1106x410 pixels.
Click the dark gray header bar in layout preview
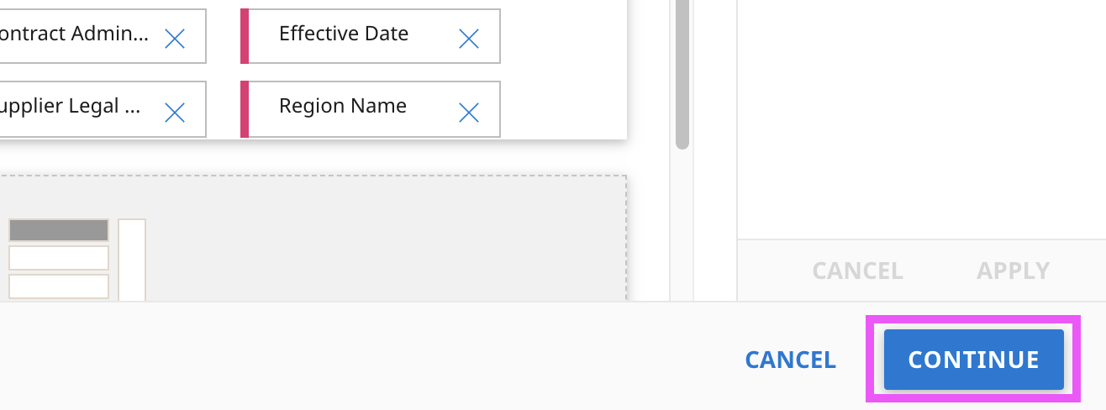coord(59,230)
